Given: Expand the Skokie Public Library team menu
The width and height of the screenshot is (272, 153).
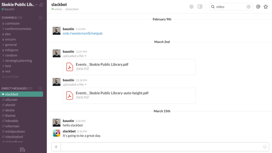Looking at the screenshot, I should pos(19,5).
